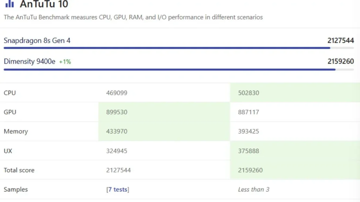Click the GPU value 899530
Image resolution: width=360 pixels, height=202 pixels.
(x=117, y=112)
